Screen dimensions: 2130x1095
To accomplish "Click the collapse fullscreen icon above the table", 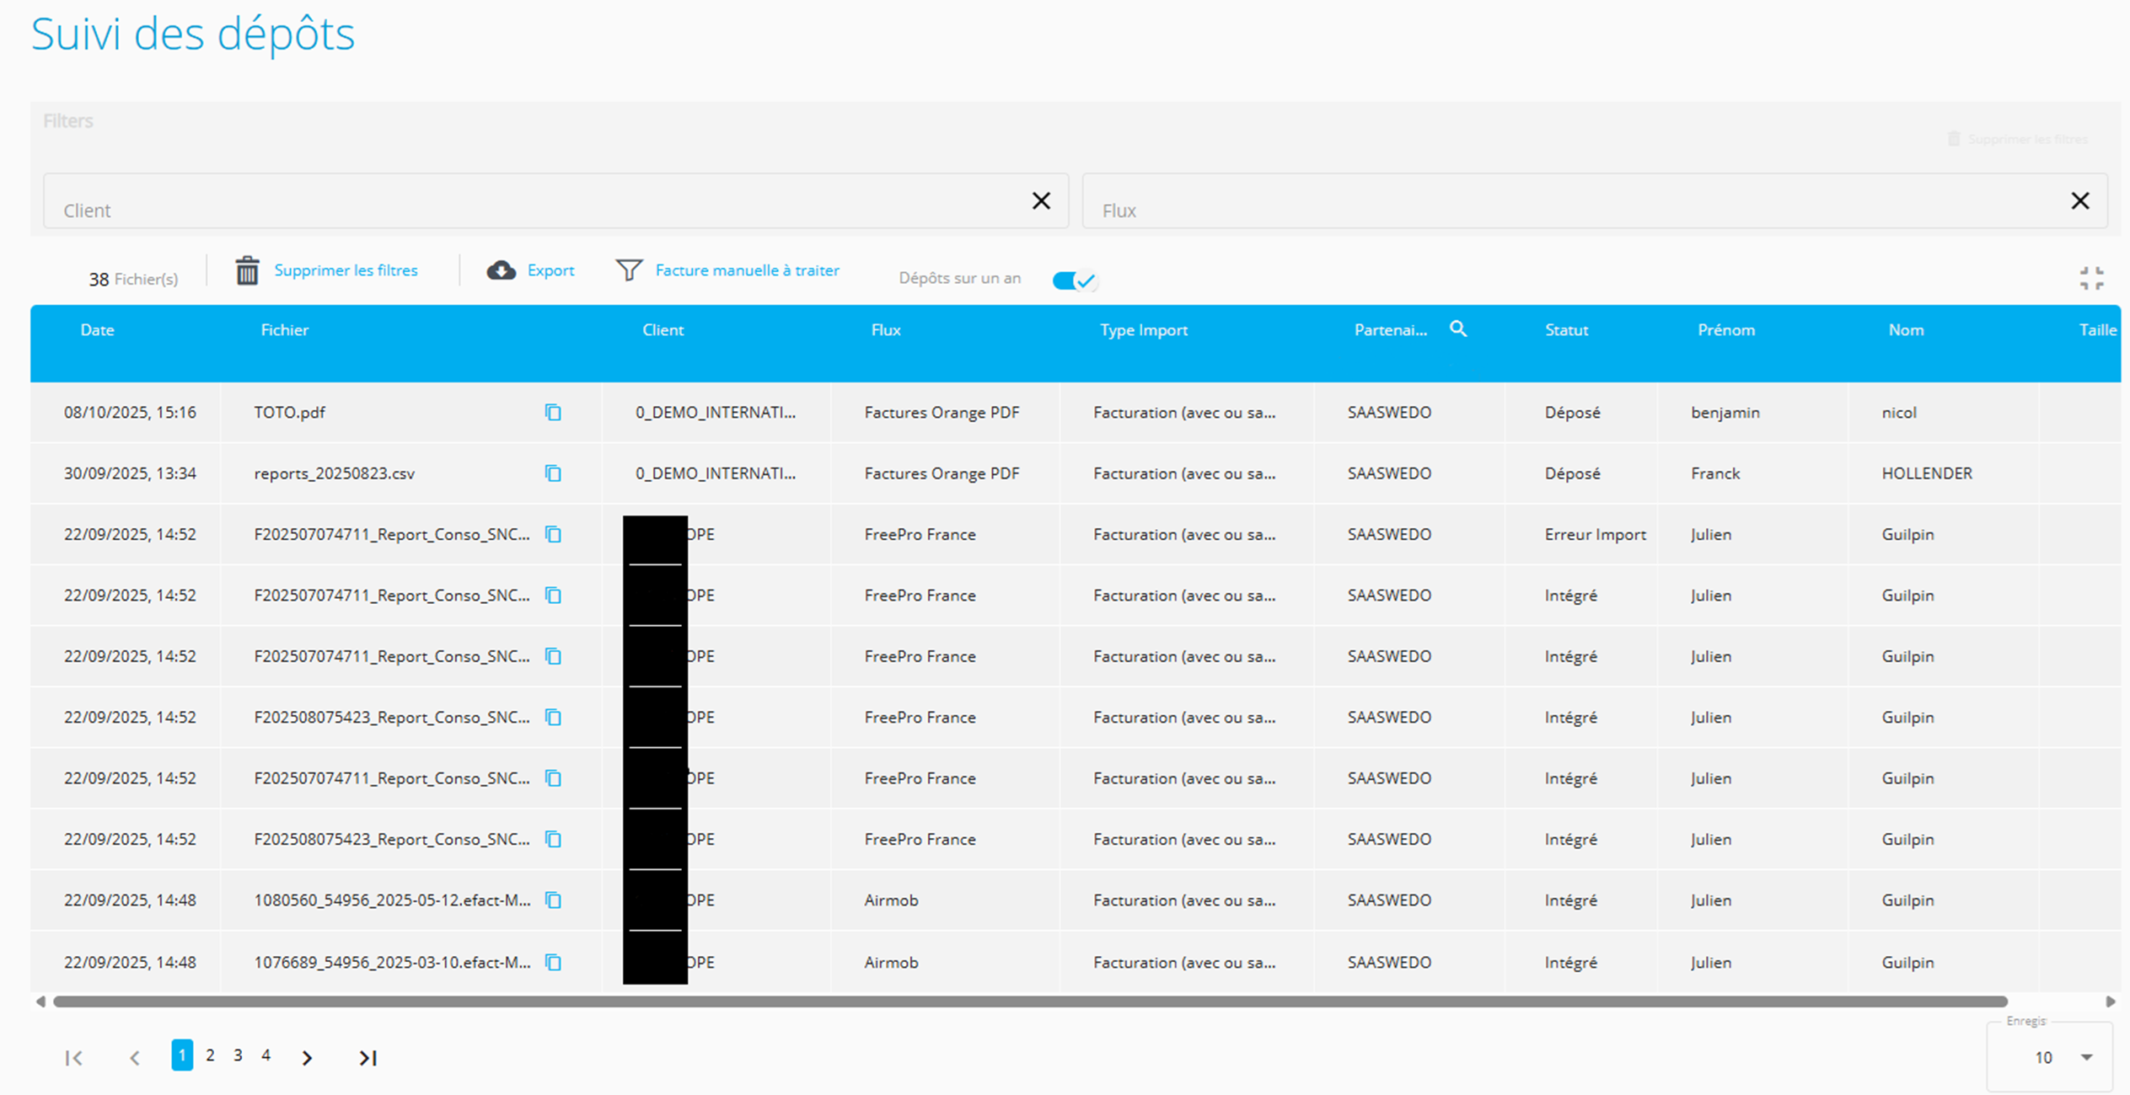I will tap(2091, 278).
